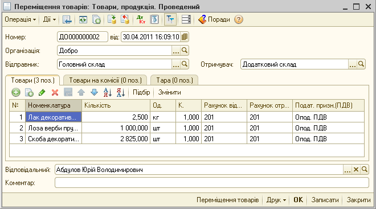Click the Записати button
This screenshot has height=209, width=376.
325,200
